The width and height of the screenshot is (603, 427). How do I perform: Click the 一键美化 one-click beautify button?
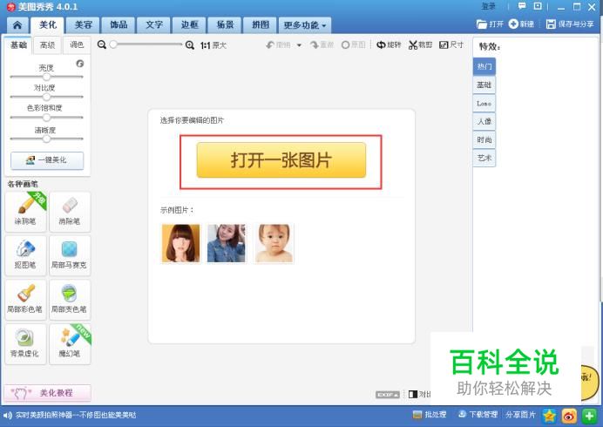tap(47, 160)
